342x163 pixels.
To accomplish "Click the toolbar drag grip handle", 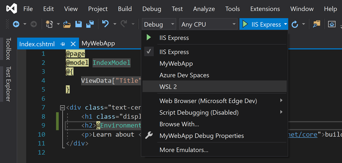I will (x=8, y=24).
